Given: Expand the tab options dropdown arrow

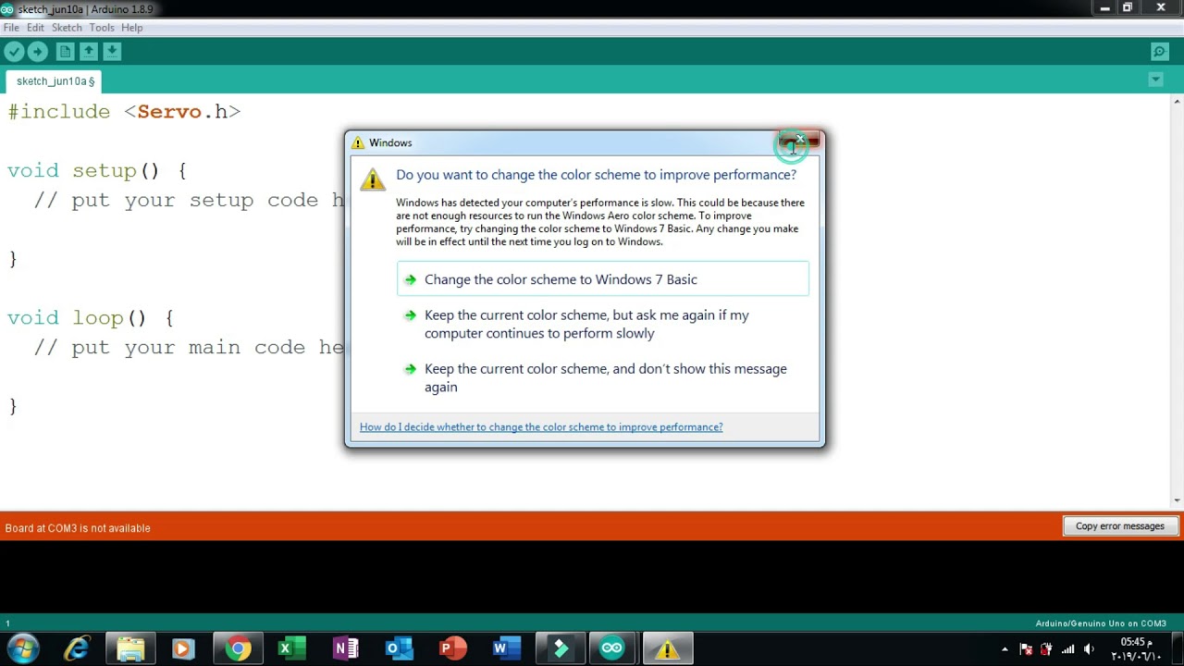Looking at the screenshot, I should click(1155, 80).
